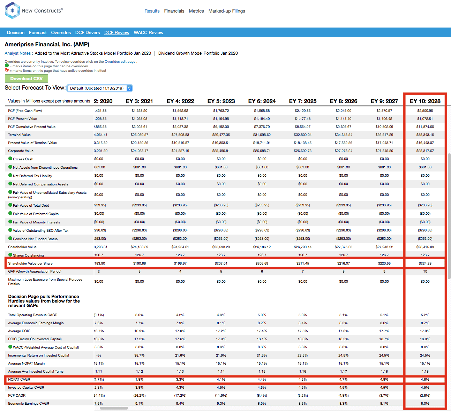Open the Financials top navigation tab
Image resolution: width=451 pixels, height=412 pixels.
174,11
